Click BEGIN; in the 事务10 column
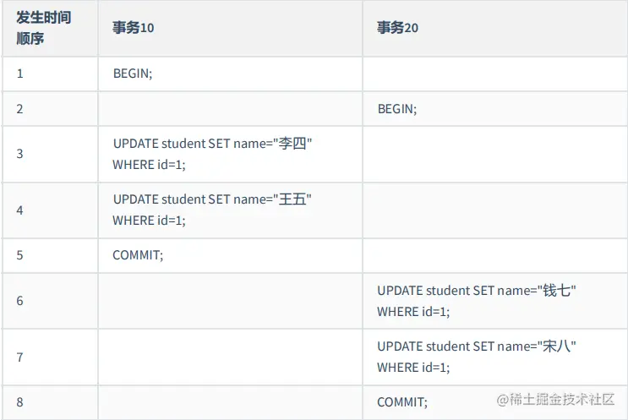The height and width of the screenshot is (420, 628). (x=133, y=74)
